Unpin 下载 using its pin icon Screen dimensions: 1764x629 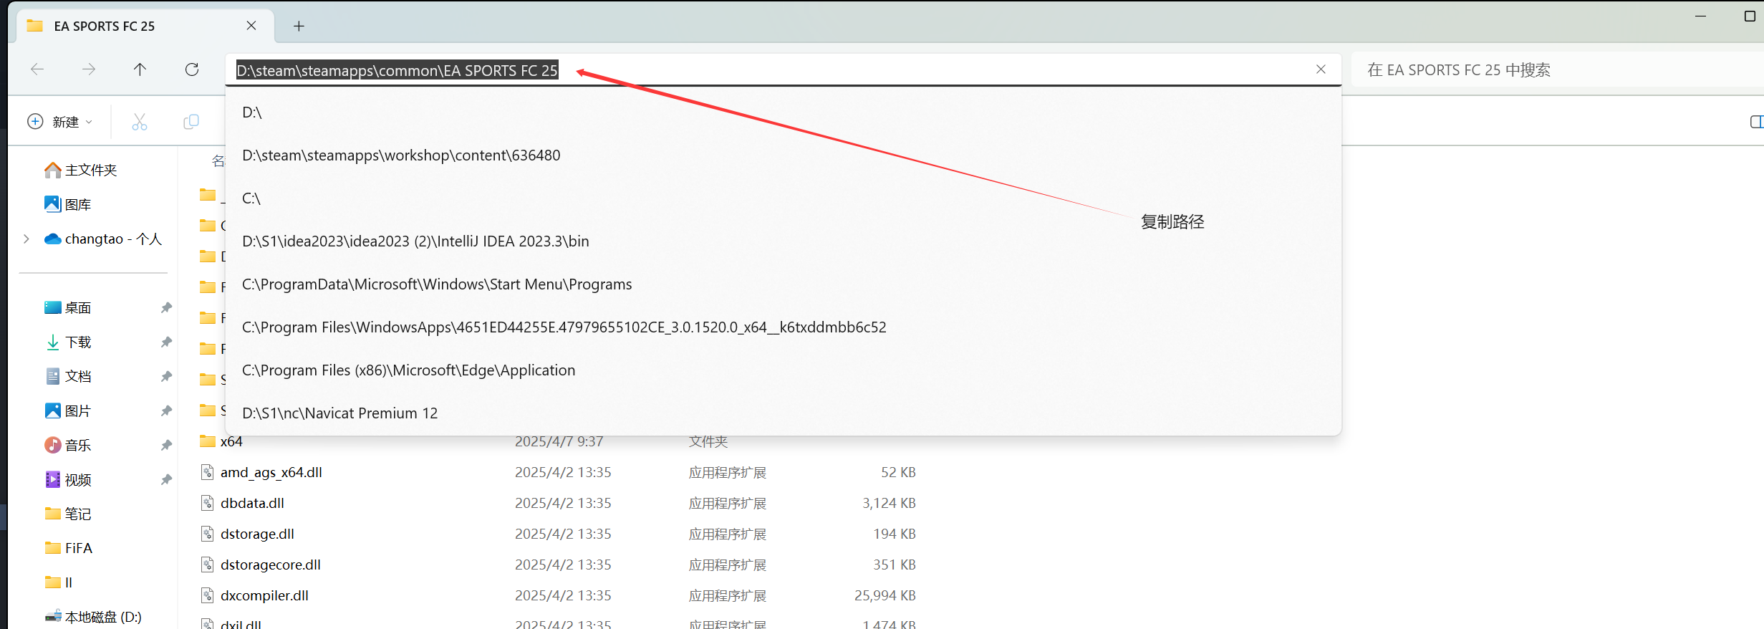point(166,342)
